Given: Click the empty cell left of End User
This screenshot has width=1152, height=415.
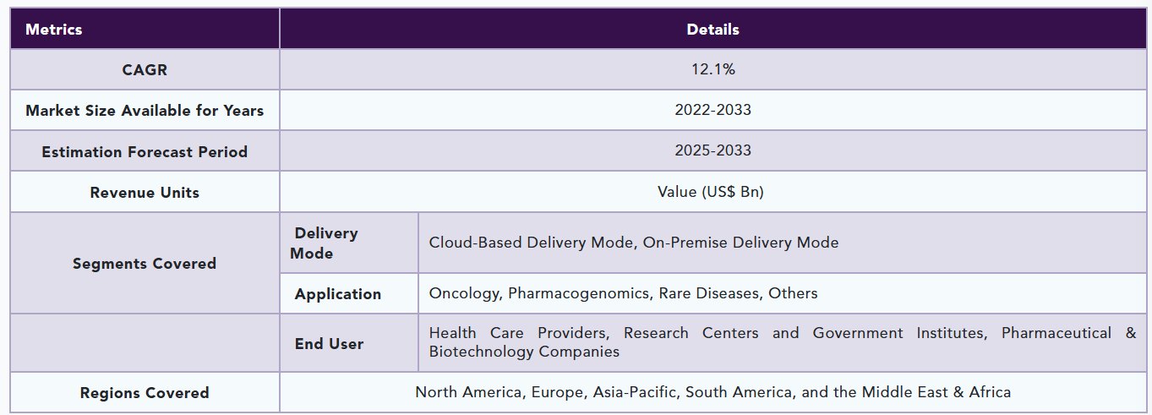Looking at the screenshot, I should click(145, 343).
